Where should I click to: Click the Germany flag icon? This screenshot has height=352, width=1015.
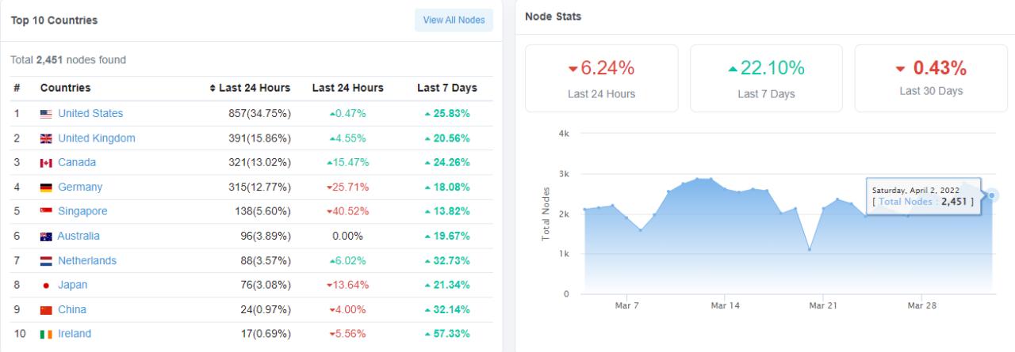(x=46, y=187)
